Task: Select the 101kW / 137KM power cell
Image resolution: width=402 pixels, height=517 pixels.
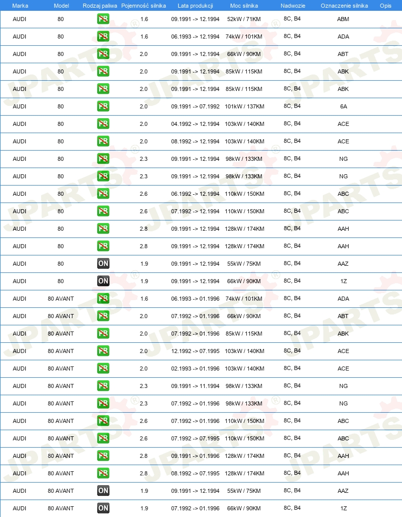Action: pyautogui.click(x=244, y=106)
